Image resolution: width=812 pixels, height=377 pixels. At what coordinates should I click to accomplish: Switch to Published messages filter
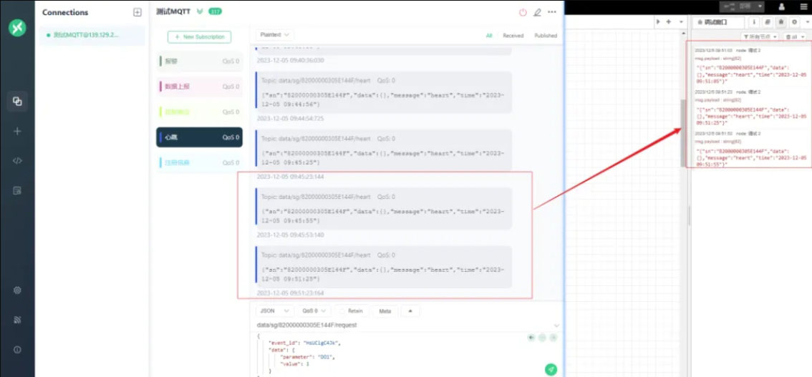pos(545,35)
